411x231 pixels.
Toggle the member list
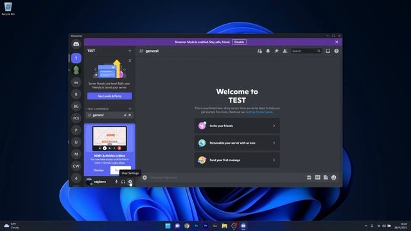pos(284,51)
